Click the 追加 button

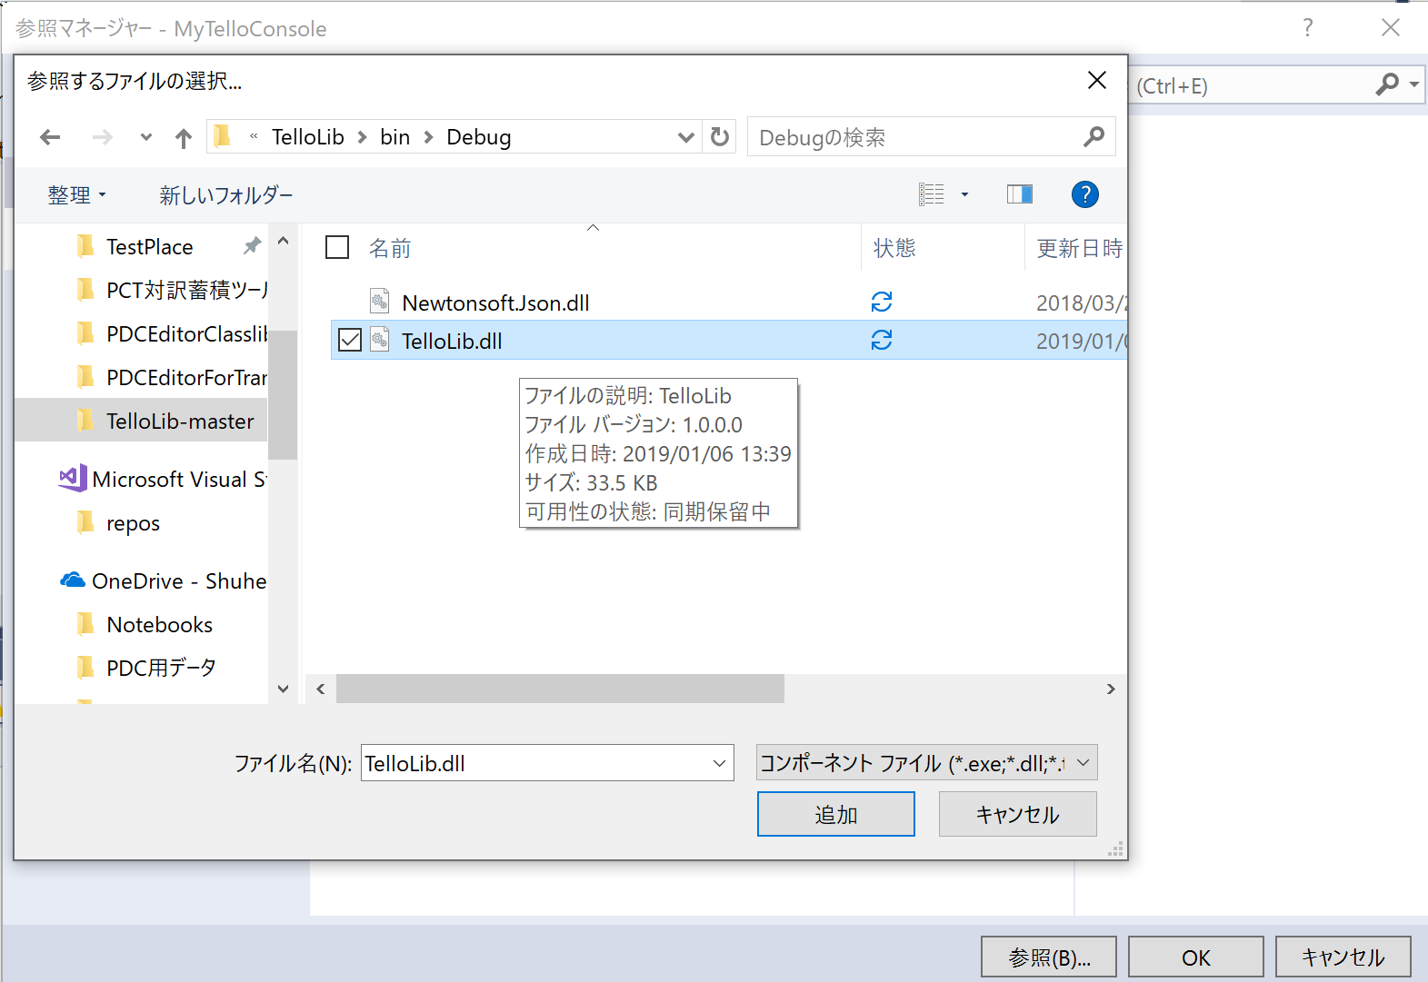point(836,814)
